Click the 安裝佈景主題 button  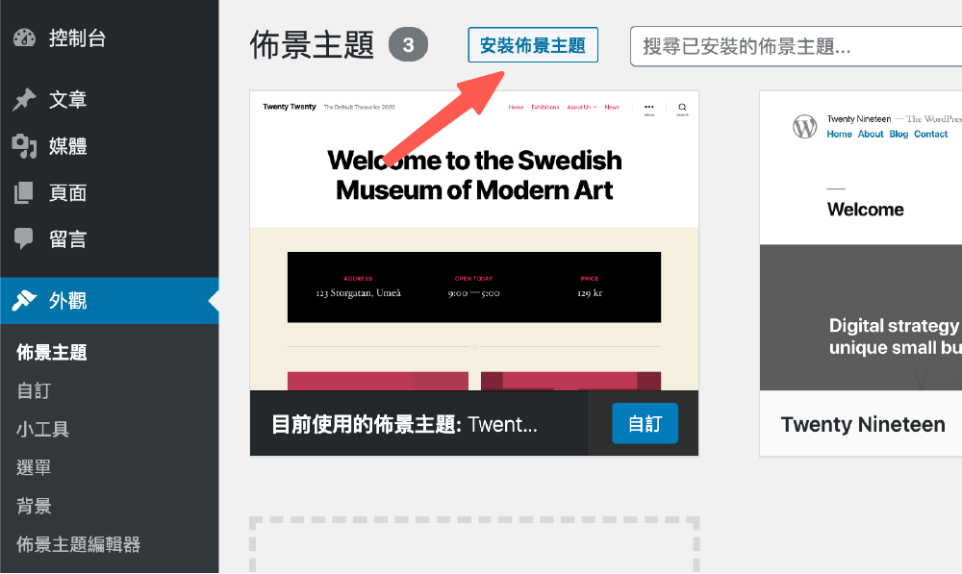(533, 45)
